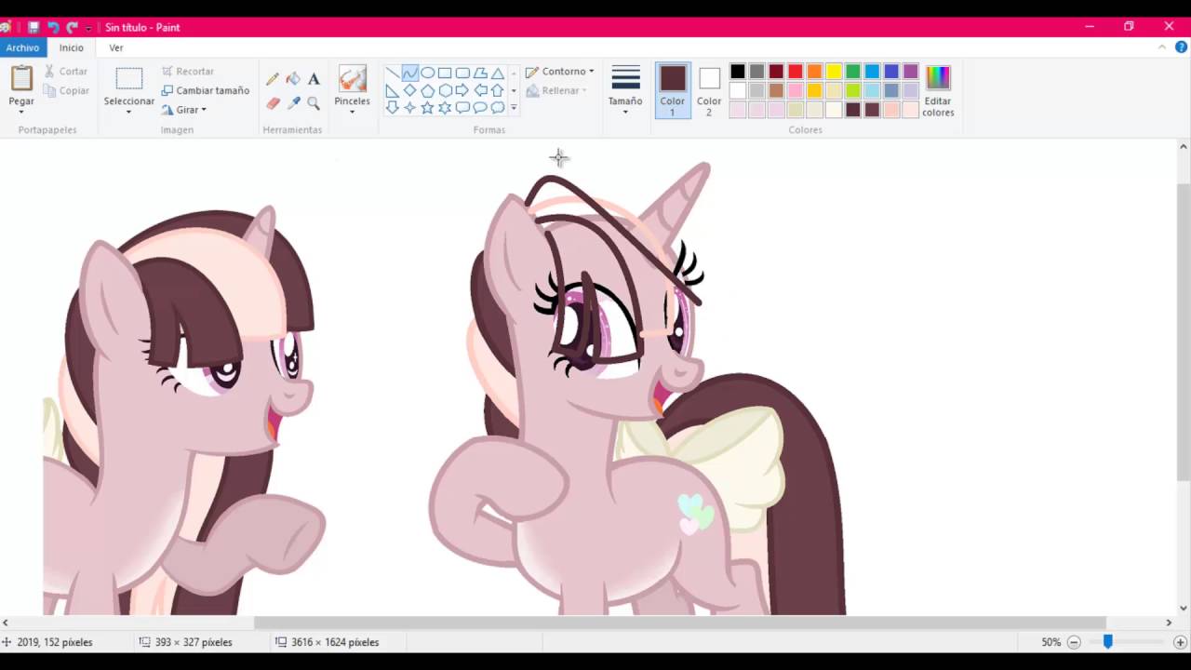The image size is (1191, 670).
Task: Pick the yellow color swatch
Action: click(x=834, y=71)
